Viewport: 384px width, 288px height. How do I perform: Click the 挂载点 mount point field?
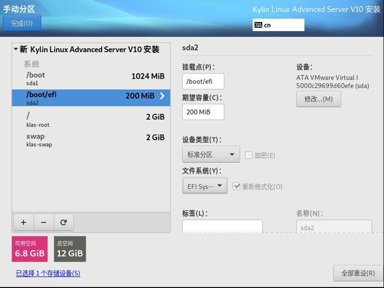[x=203, y=81]
